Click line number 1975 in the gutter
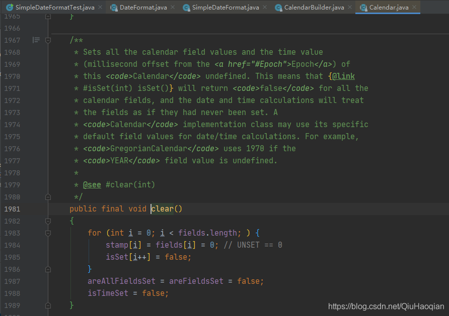The image size is (449, 316). [12, 137]
